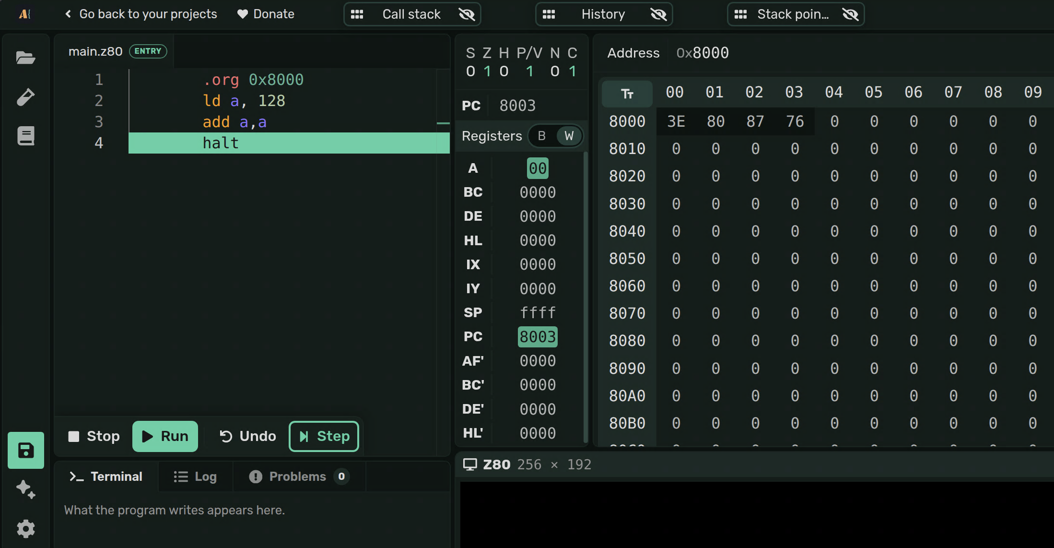The width and height of the screenshot is (1054, 548).
Task: Click code line 4 halt
Action: tap(289, 143)
